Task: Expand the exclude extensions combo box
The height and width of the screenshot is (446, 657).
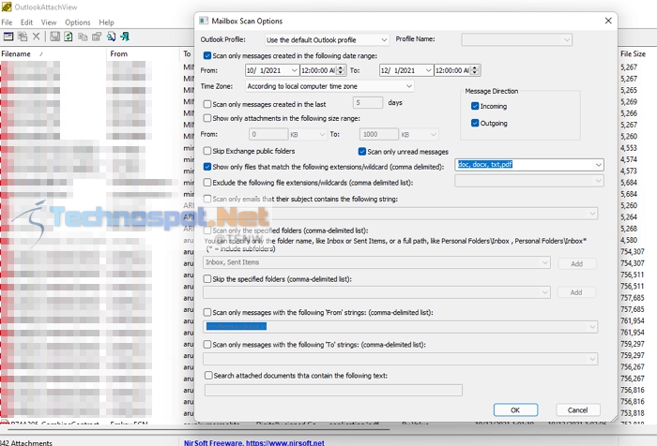Action: pyautogui.click(x=599, y=181)
